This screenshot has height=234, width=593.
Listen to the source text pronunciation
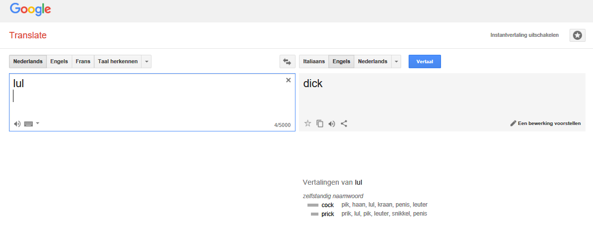17,123
